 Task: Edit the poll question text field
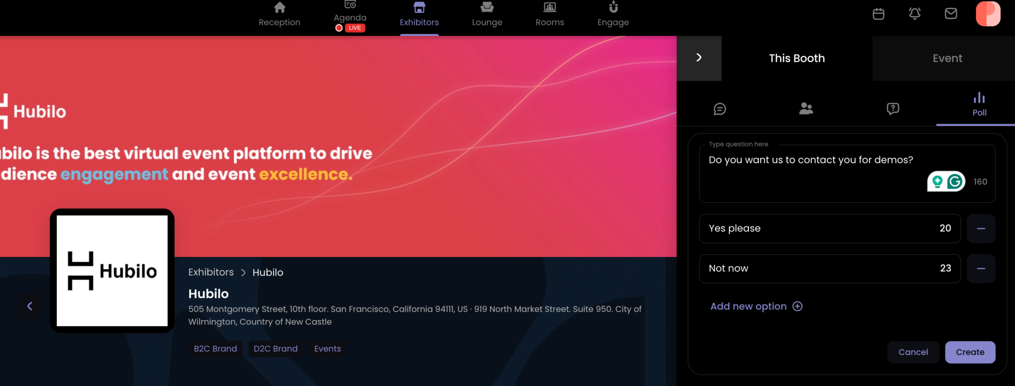coord(847,173)
